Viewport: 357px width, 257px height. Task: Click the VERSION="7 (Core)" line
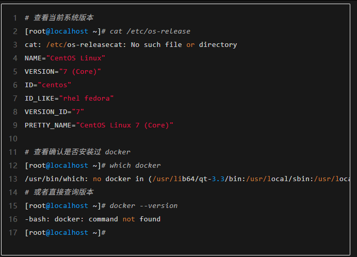(63, 72)
